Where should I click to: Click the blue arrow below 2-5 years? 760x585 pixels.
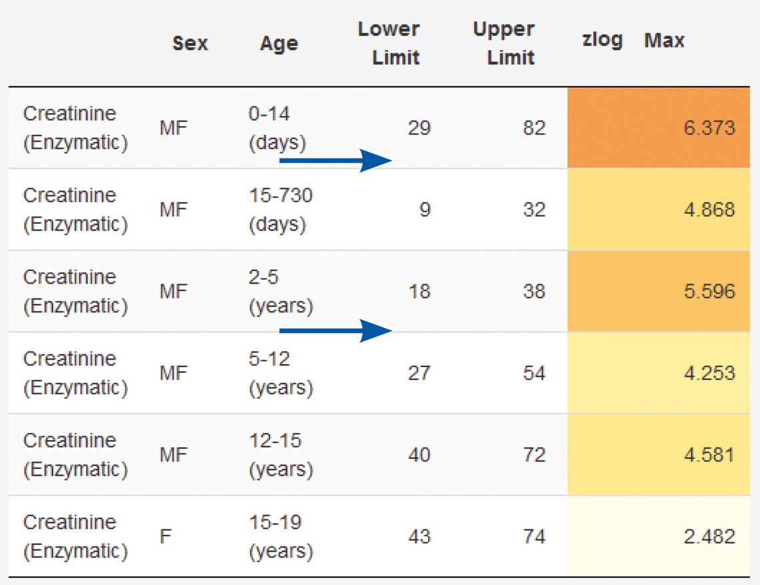pos(335,330)
